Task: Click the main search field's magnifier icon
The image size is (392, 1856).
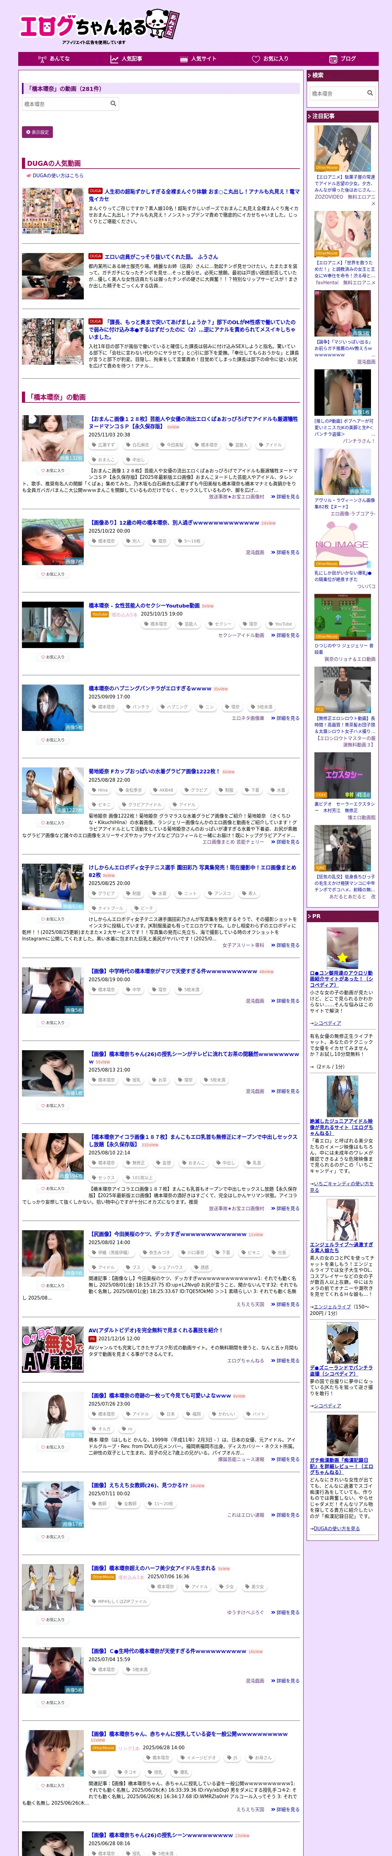Action: pos(113,104)
